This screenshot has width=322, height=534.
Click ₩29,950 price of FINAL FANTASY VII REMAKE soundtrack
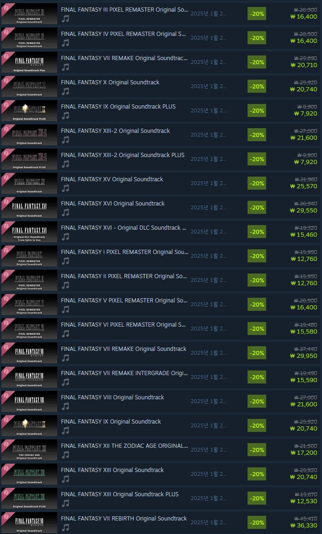coord(304,356)
